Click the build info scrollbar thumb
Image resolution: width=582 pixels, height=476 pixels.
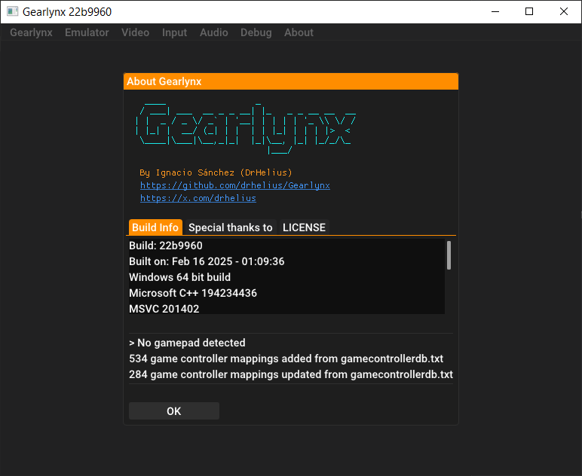point(449,255)
